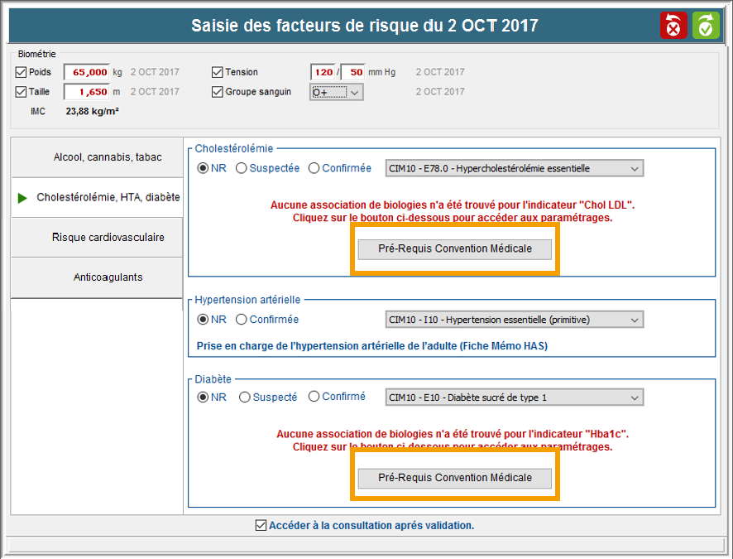The width and height of the screenshot is (733, 559).
Task: Disable the Groupe sanguin checkbox
Action: pos(218,92)
